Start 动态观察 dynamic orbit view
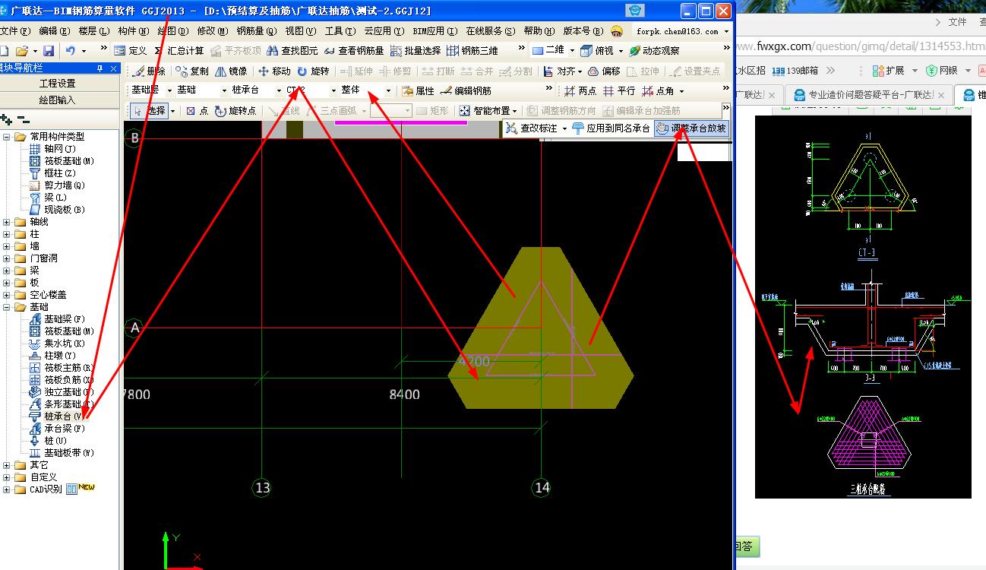986x570 pixels. pos(654,51)
